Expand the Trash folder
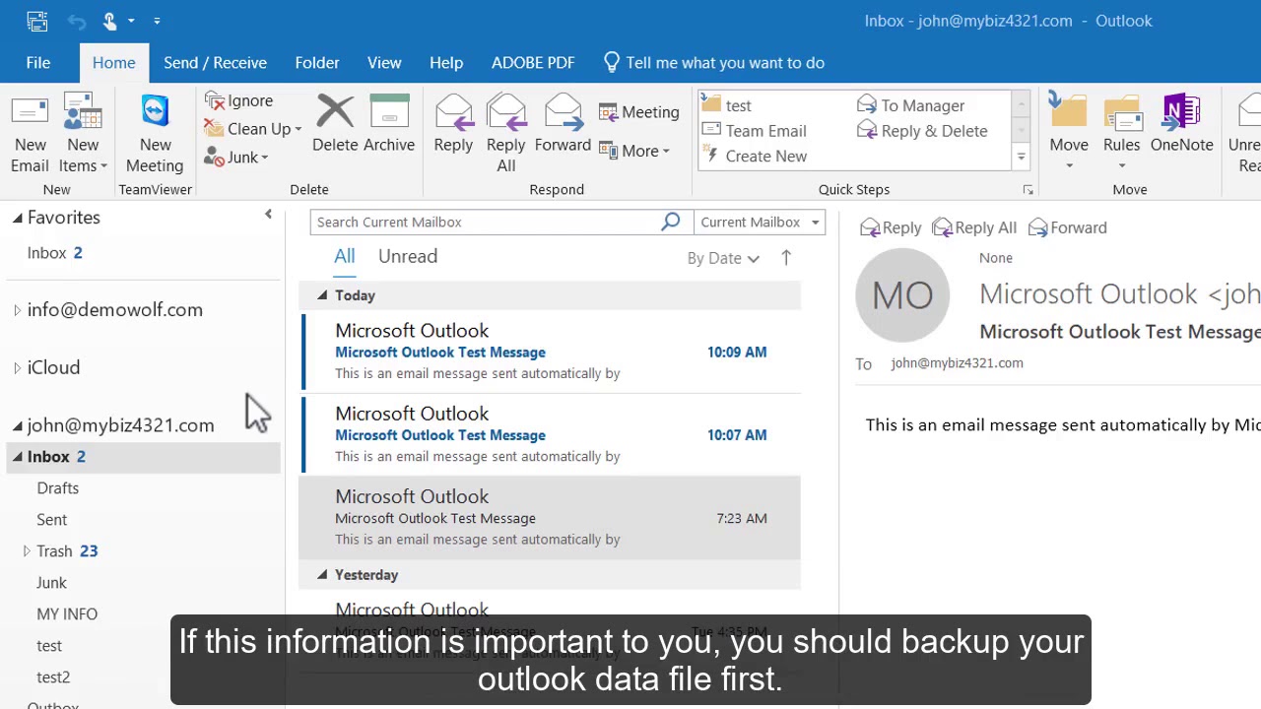This screenshot has height=709, width=1261. tap(27, 551)
